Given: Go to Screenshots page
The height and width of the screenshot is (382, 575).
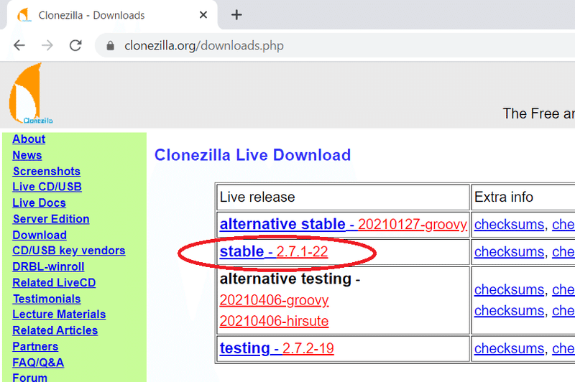Looking at the screenshot, I should point(47,171).
